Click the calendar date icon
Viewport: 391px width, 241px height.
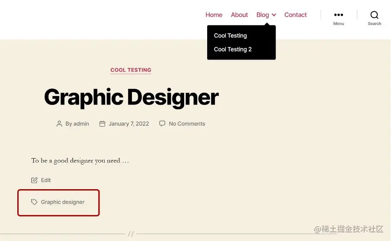coord(102,124)
